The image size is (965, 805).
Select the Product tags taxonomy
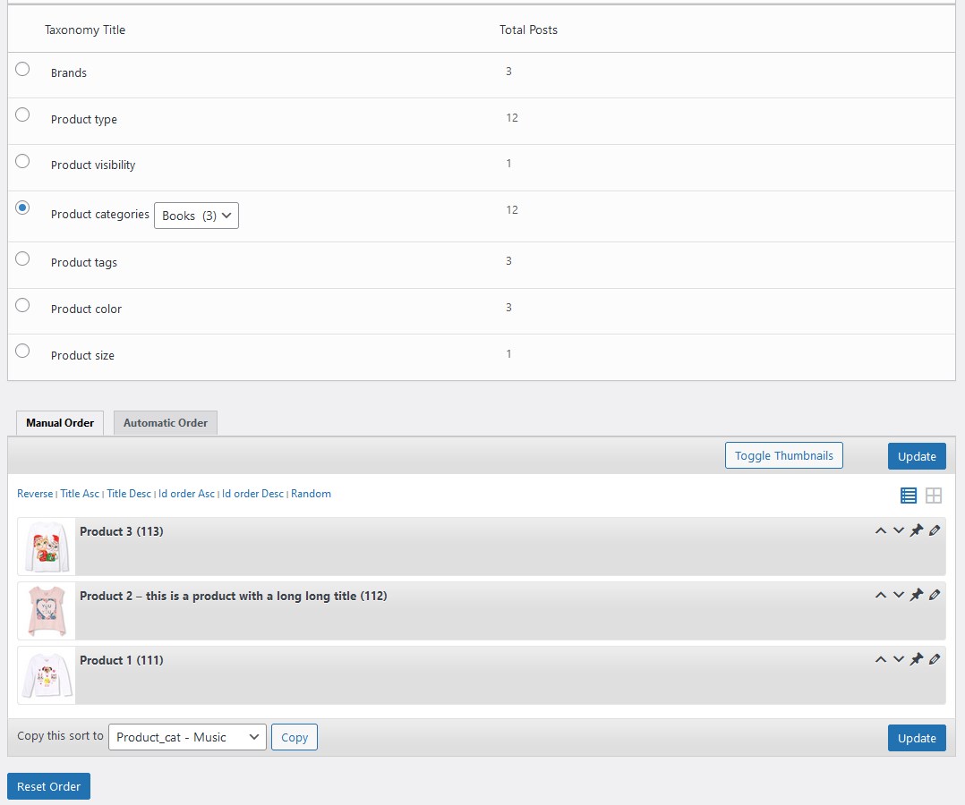click(22, 258)
